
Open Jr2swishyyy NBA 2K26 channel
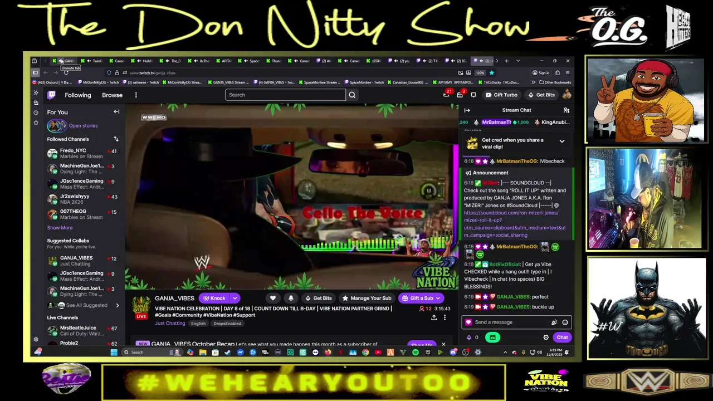coord(82,199)
